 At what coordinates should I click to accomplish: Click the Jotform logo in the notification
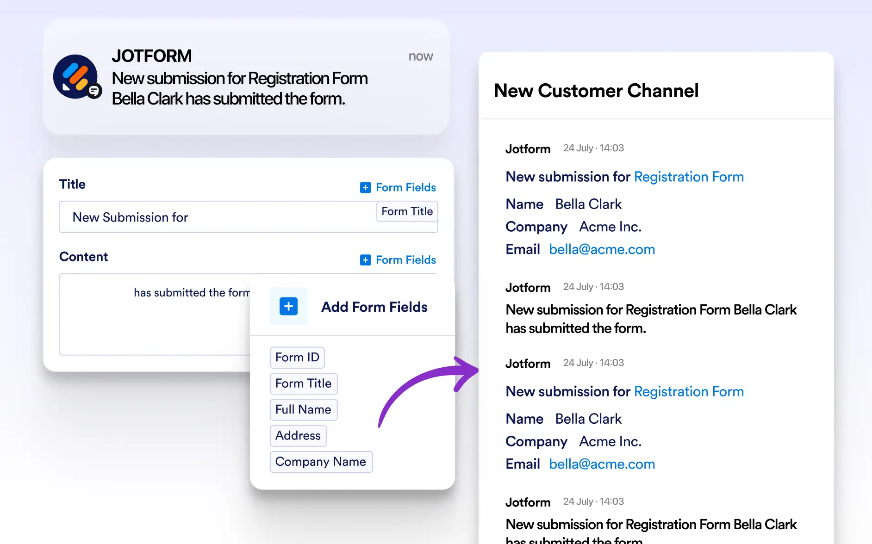tap(75, 76)
